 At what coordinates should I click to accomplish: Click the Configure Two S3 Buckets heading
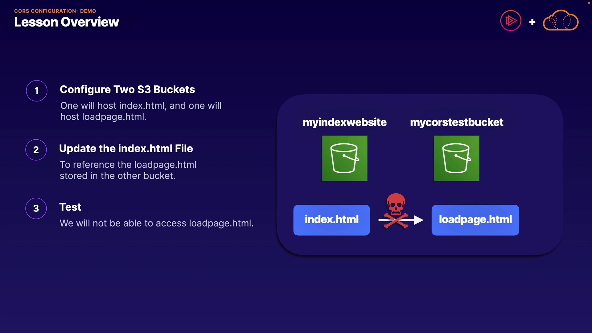[127, 89]
